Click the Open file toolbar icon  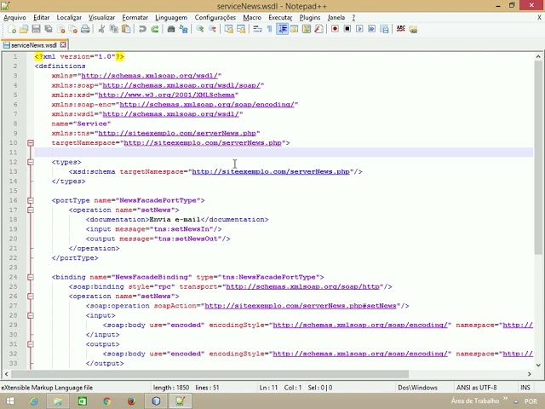[x=24, y=29]
